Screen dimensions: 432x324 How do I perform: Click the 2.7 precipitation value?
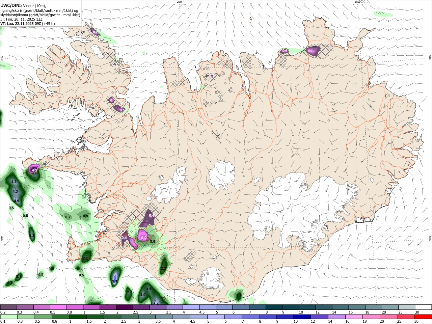tap(129, 292)
